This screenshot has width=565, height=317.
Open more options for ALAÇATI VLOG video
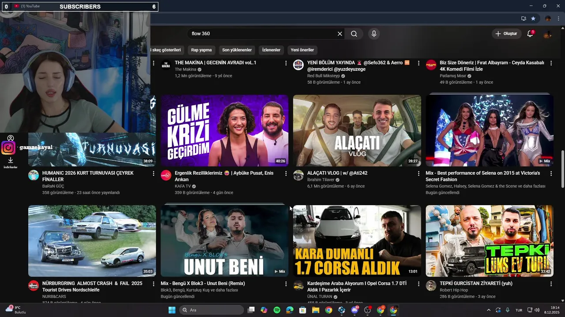[418, 173]
